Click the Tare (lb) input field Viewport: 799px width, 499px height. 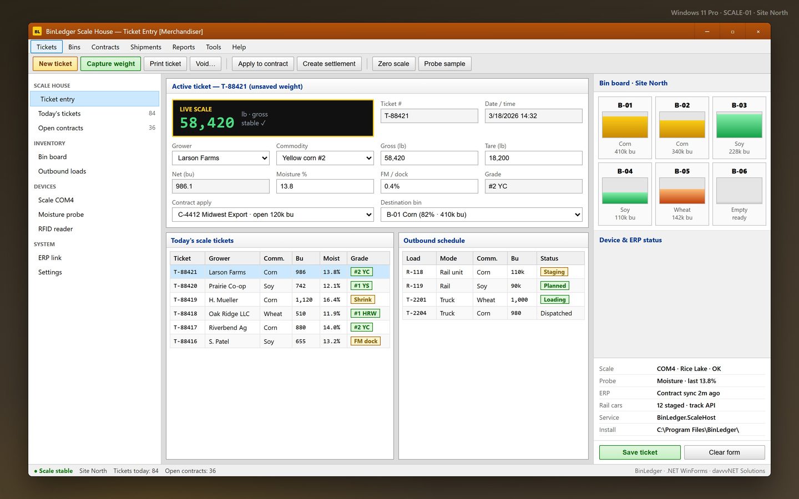(x=534, y=158)
